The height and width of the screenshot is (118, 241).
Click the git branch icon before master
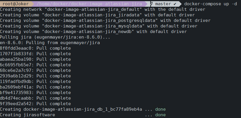(x=152, y=4)
